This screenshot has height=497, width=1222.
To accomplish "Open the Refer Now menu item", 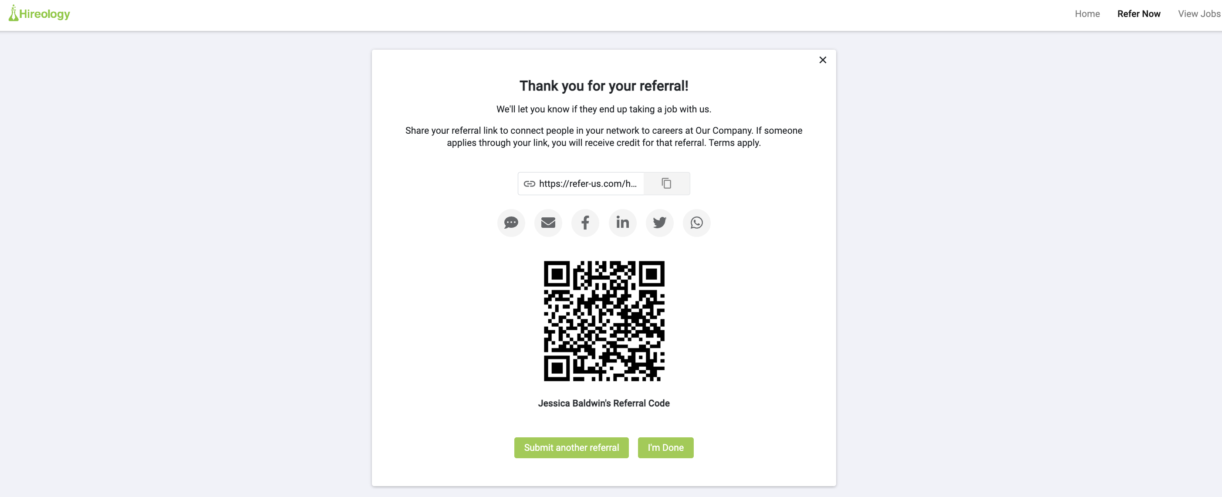I will pyautogui.click(x=1138, y=14).
